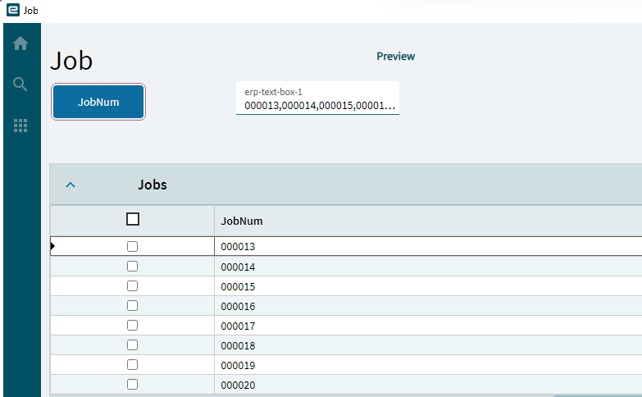Open the apps grid menu icon
This screenshot has width=642, height=397.
click(20, 125)
